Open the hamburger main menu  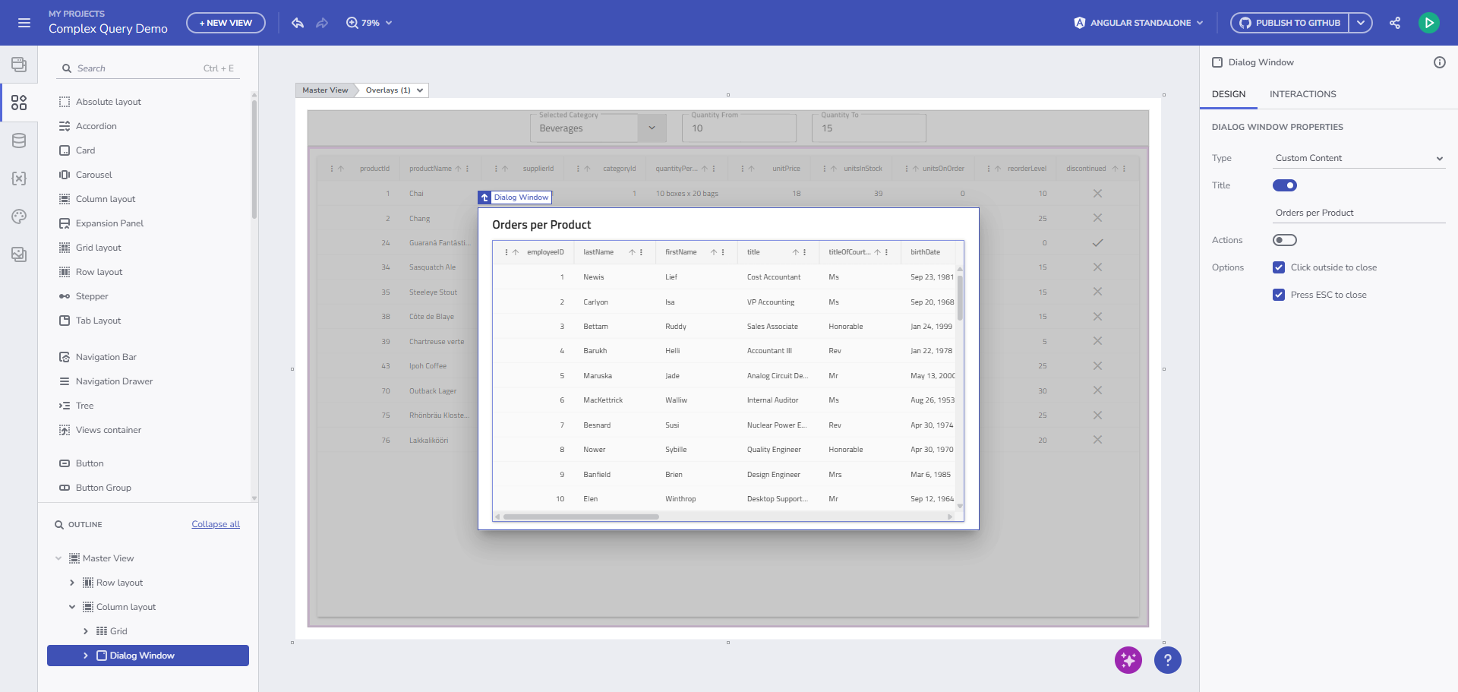click(x=24, y=23)
